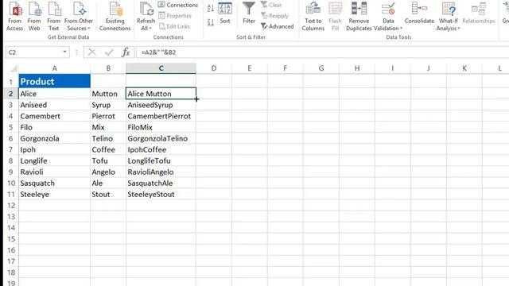Click the Product header cell
Viewport: 509px width, 286px height.
coord(55,81)
